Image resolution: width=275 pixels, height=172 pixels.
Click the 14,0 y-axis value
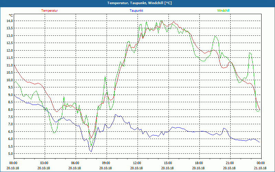click(x=10, y=21)
